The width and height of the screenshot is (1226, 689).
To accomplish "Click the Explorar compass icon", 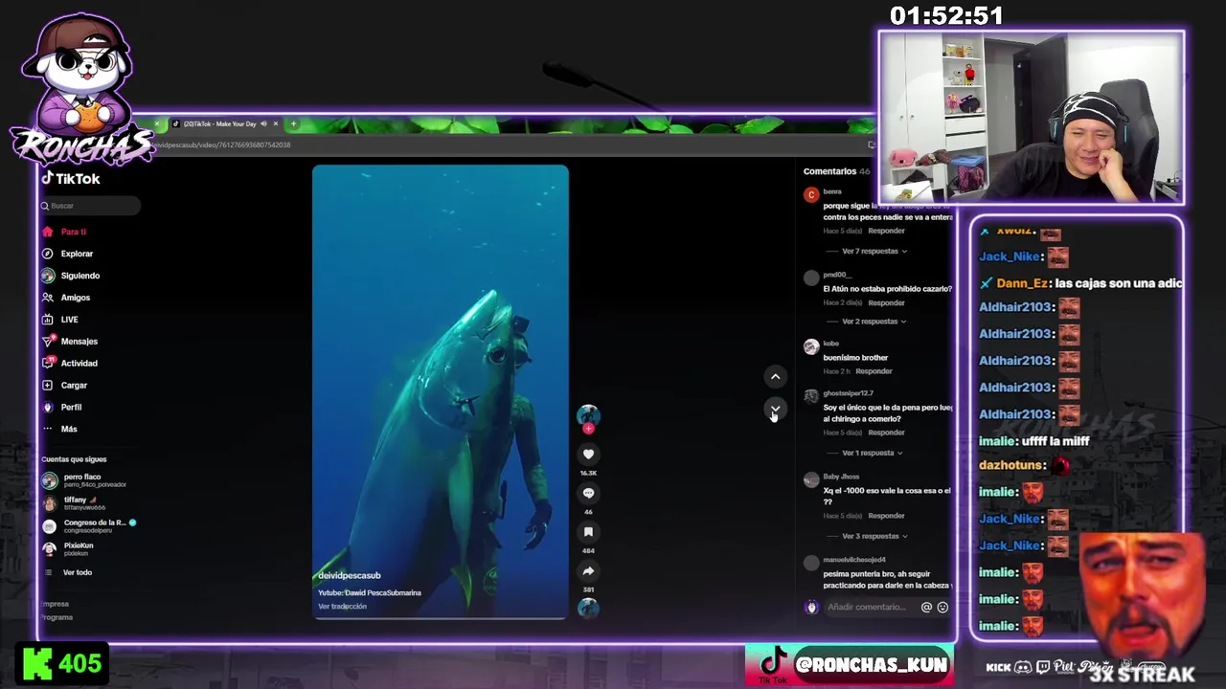I will click(x=47, y=254).
